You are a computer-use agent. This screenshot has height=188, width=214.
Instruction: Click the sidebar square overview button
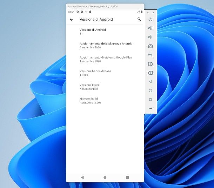(x=151, y=100)
